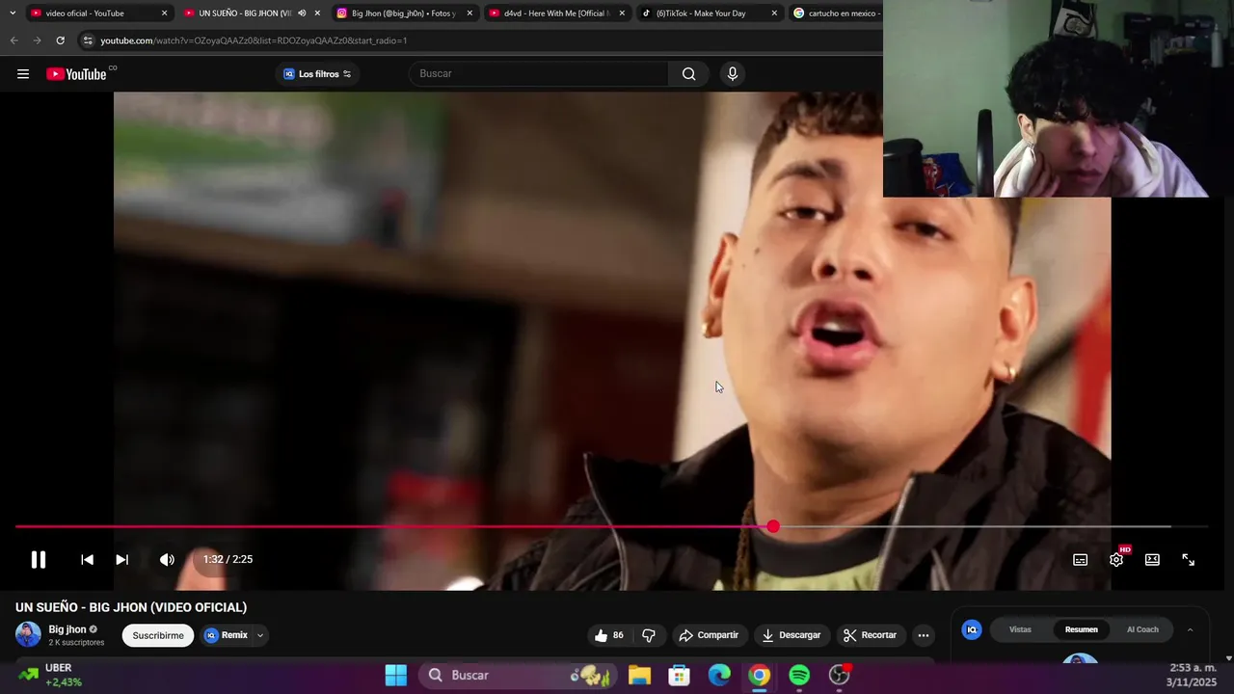Download video with Descargar

tap(791, 635)
